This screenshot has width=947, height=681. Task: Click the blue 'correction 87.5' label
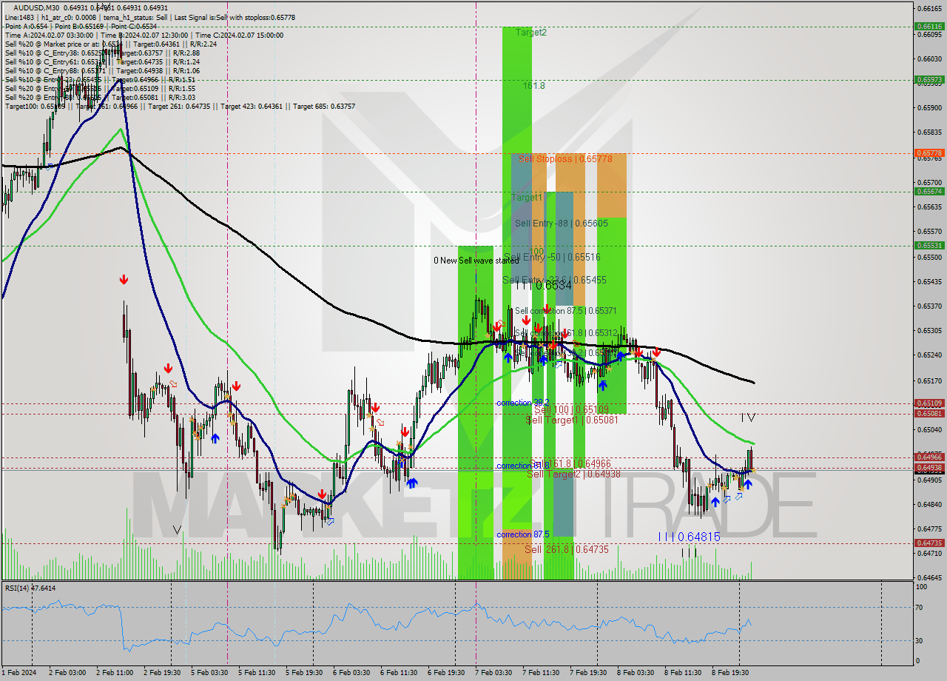pyautogui.click(x=522, y=534)
